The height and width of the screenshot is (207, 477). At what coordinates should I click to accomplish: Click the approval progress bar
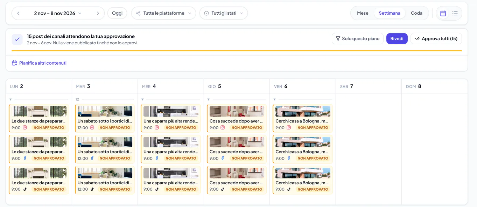coord(237,51)
